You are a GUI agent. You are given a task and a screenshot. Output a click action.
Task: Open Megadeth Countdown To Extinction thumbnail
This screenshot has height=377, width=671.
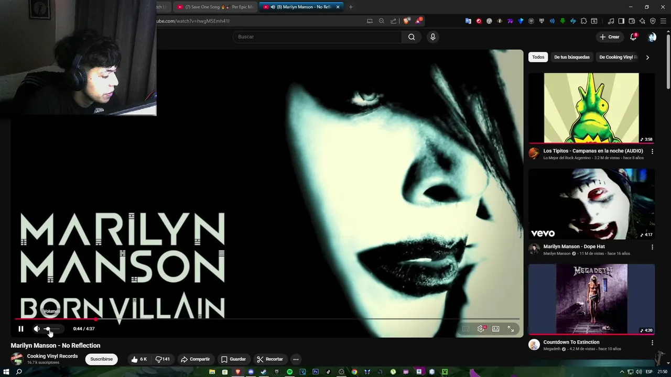click(x=591, y=299)
